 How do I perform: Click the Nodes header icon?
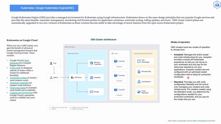(113, 53)
